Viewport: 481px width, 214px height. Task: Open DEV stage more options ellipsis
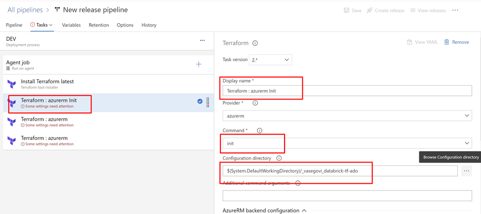point(202,40)
